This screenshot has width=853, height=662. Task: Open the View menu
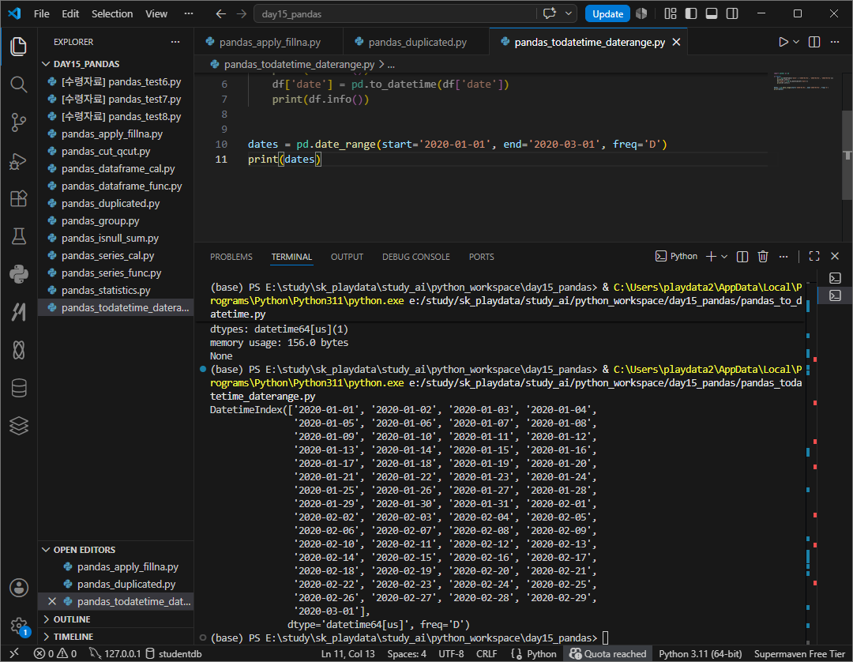point(156,13)
